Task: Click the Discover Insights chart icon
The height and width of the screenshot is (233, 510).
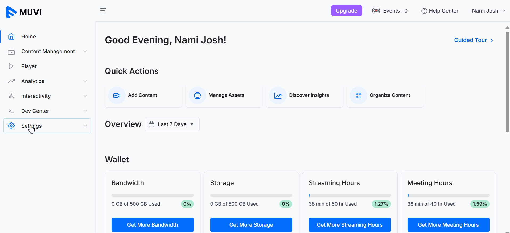Action: coord(278,95)
